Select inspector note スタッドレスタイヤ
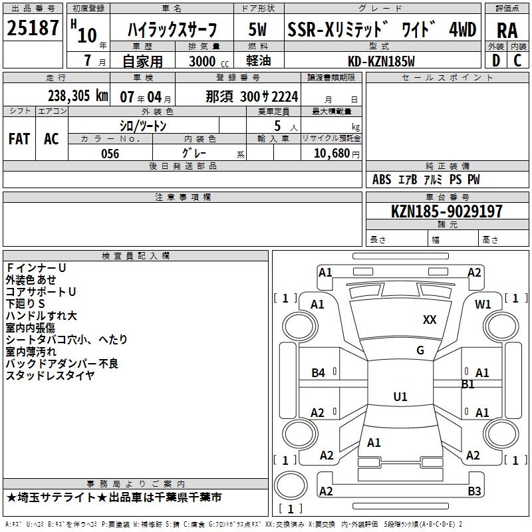532x532 pixels. pos(51,375)
